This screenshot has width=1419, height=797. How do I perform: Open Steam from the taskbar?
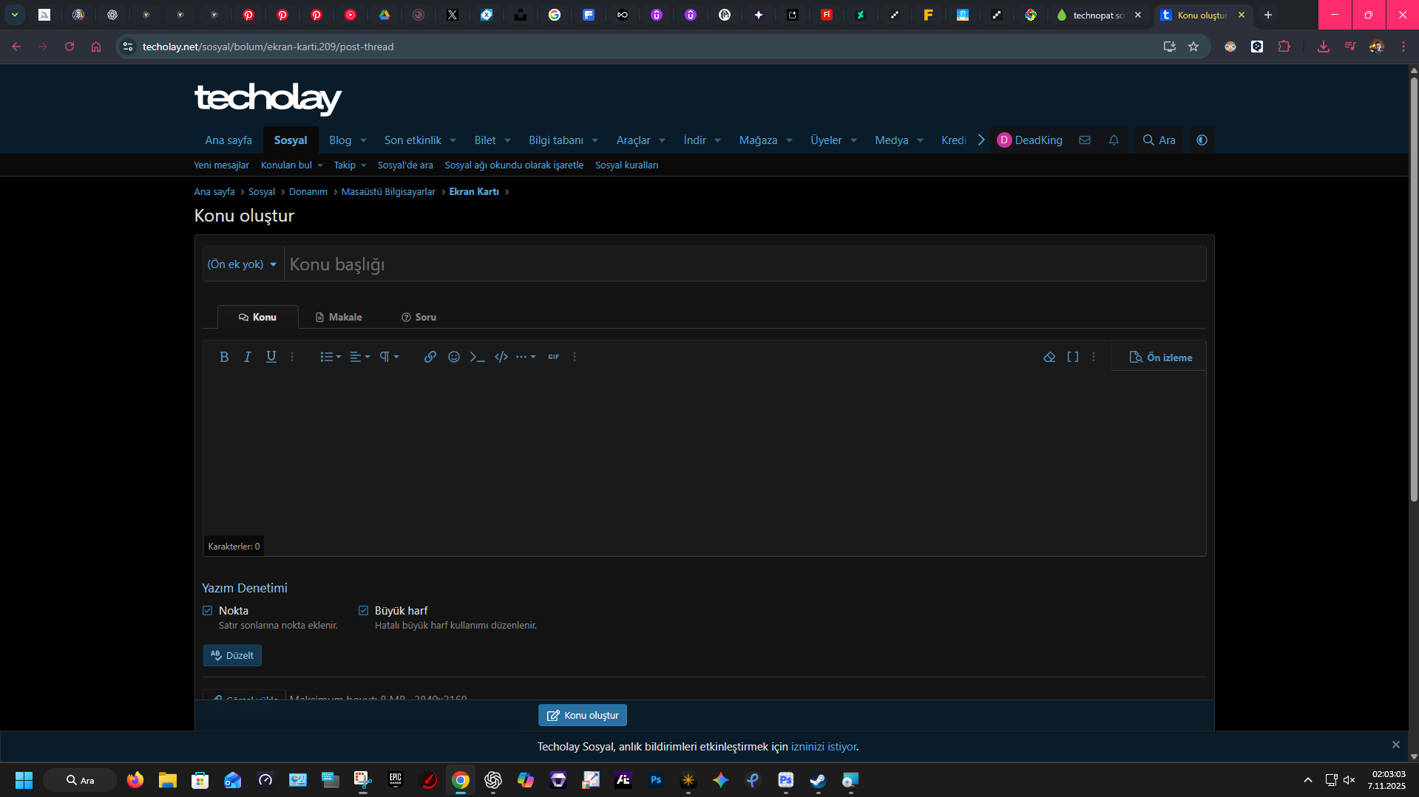point(818,780)
